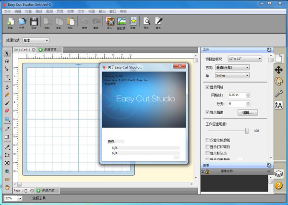Close the Untitled-1 tab x button
Viewport: 288px width, 205px height.
[34, 50]
